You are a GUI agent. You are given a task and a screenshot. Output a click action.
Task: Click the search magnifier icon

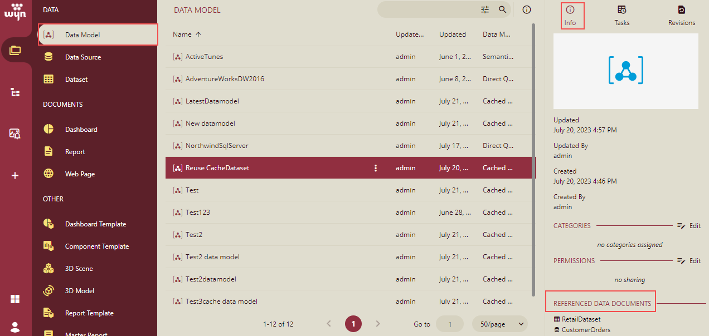point(502,9)
